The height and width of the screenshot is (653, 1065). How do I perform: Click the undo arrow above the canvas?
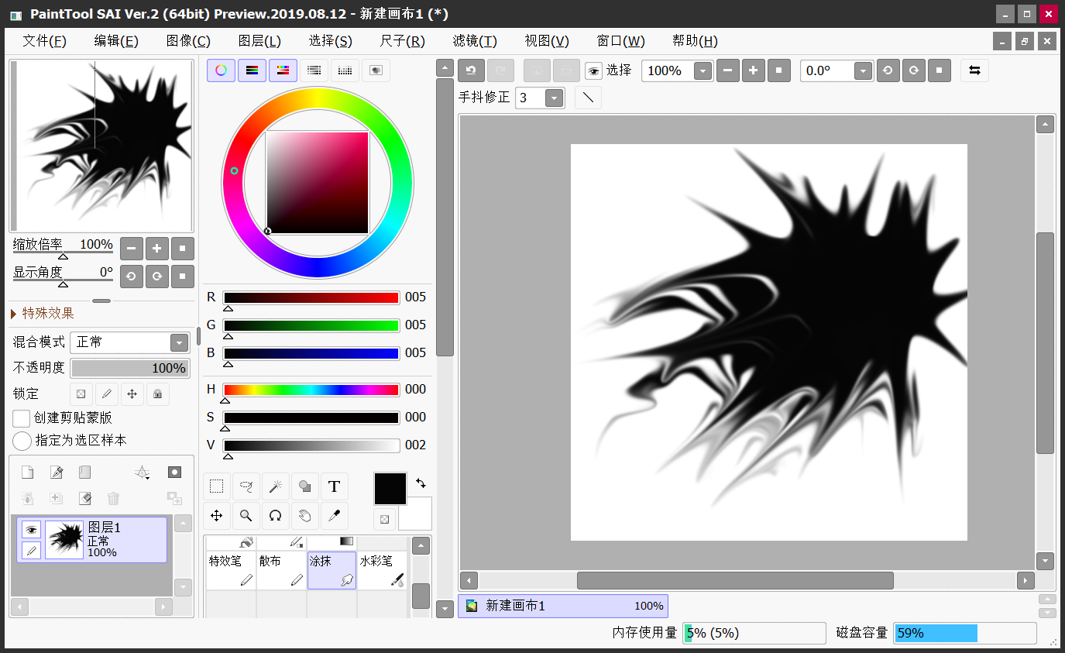click(471, 70)
